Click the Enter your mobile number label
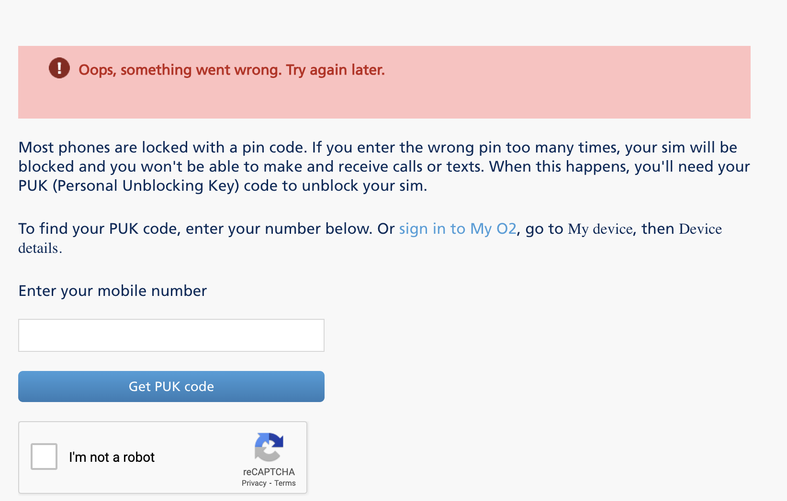Image resolution: width=787 pixels, height=501 pixels. [x=112, y=291]
